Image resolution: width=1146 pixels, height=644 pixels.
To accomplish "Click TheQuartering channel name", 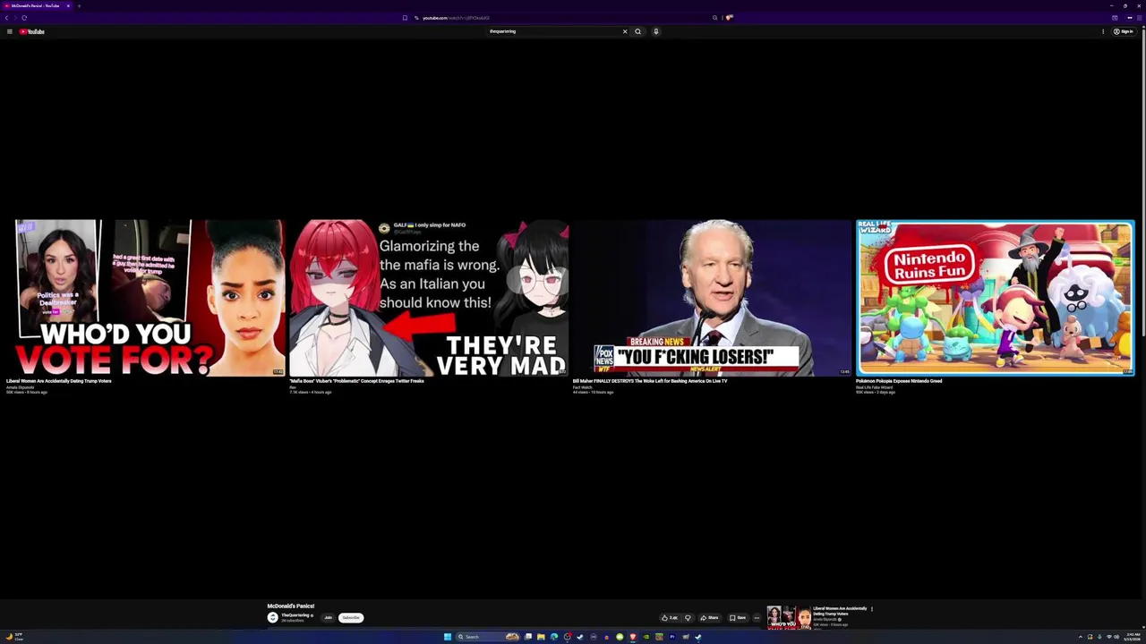I will pyautogui.click(x=296, y=615).
